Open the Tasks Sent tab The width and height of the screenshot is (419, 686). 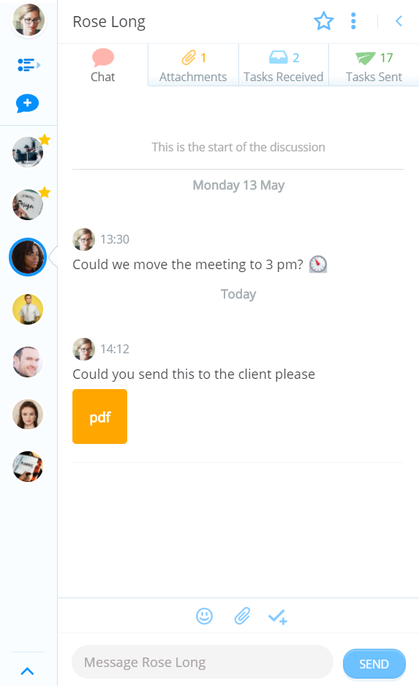point(374,66)
